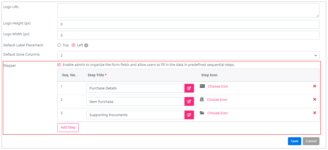Focus the Logo Height (px) field
Screen dimensions: 328x150
188,24
